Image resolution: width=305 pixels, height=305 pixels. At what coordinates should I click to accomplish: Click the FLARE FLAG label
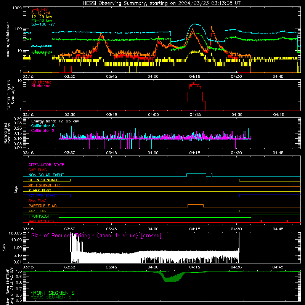(40, 190)
